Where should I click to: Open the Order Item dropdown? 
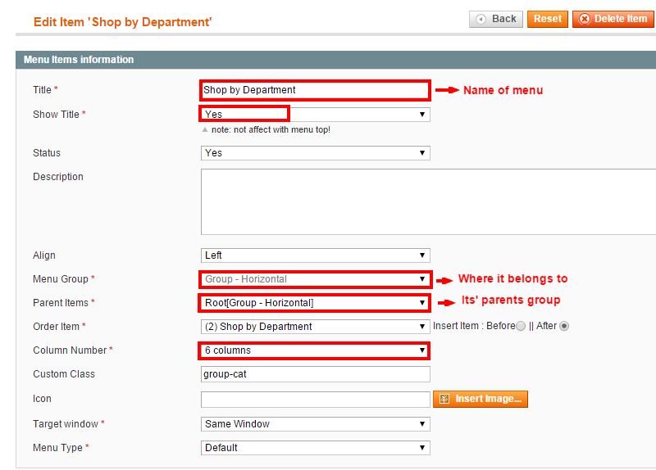pyautogui.click(x=316, y=327)
